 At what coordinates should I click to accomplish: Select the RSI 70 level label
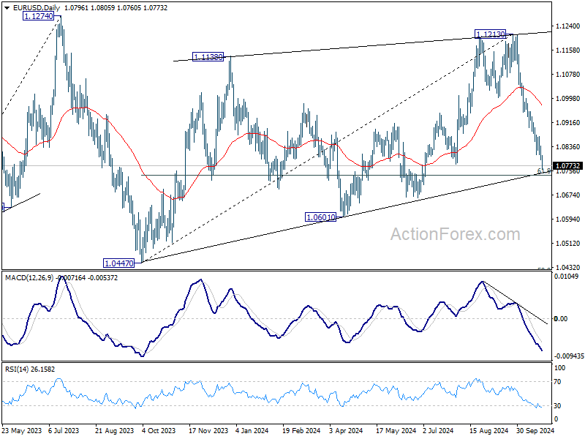point(557,382)
